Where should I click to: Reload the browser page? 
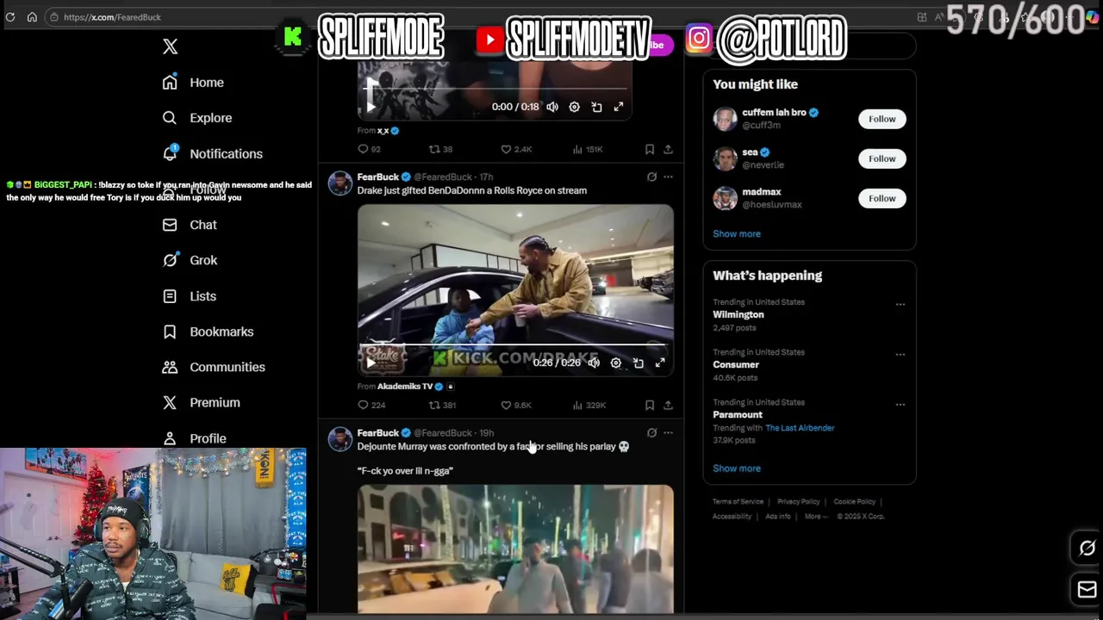(x=10, y=16)
